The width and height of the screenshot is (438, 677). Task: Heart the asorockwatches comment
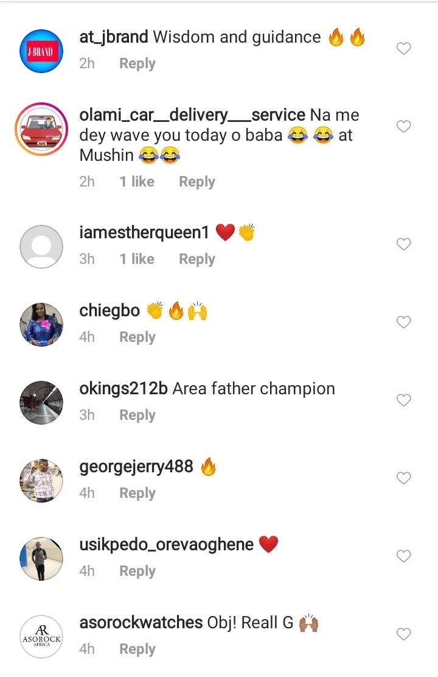[x=404, y=634]
